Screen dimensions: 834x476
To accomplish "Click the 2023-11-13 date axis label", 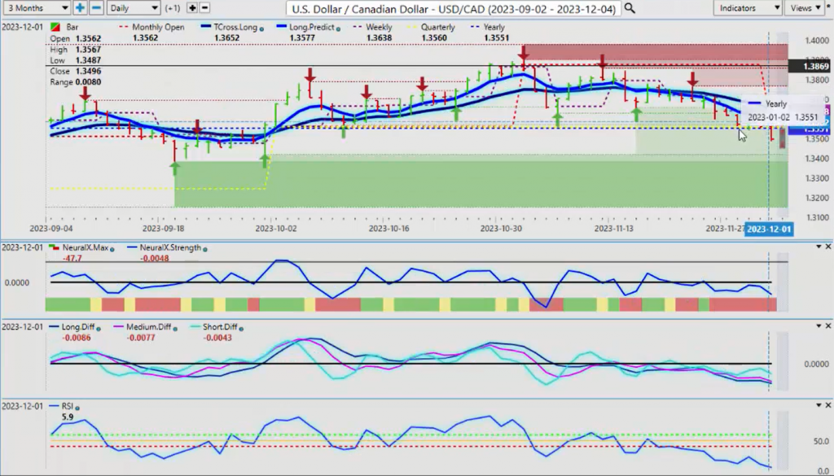I will coord(614,229).
